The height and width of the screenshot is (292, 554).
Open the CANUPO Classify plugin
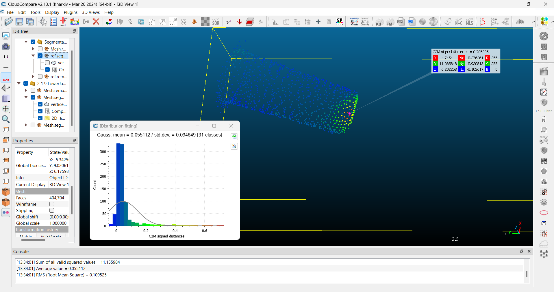365,22
